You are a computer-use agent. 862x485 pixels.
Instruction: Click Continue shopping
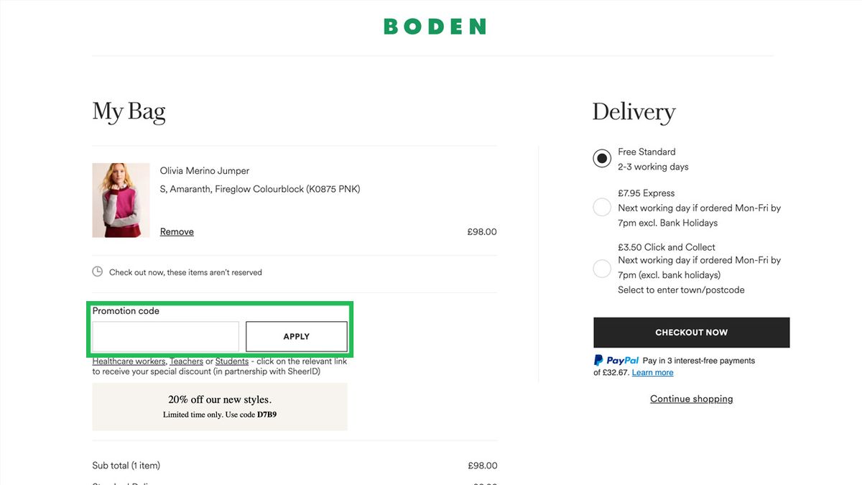[691, 398]
